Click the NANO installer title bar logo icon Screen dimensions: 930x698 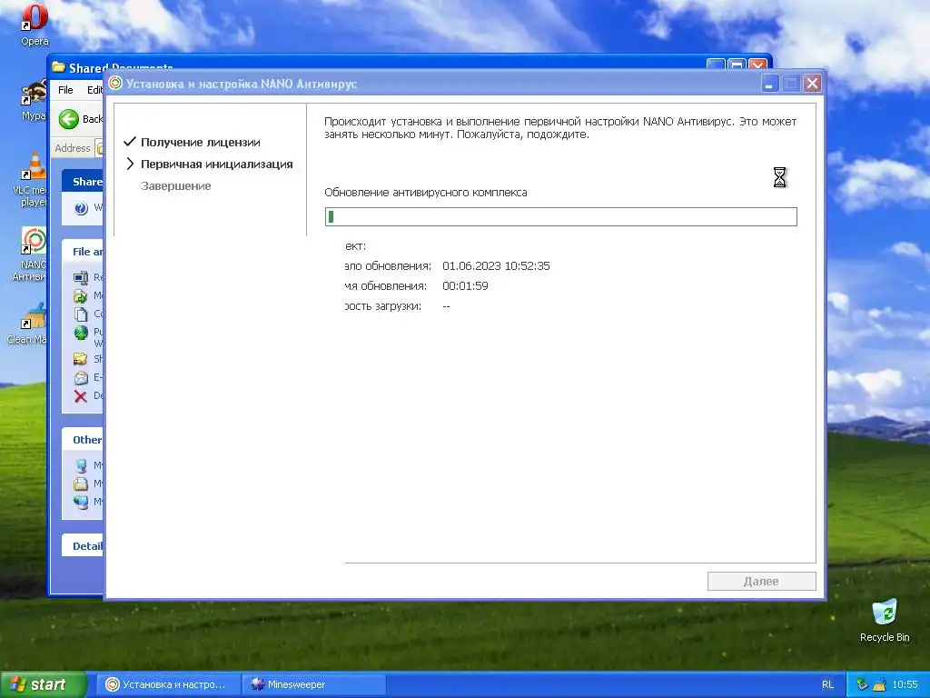[x=115, y=84]
